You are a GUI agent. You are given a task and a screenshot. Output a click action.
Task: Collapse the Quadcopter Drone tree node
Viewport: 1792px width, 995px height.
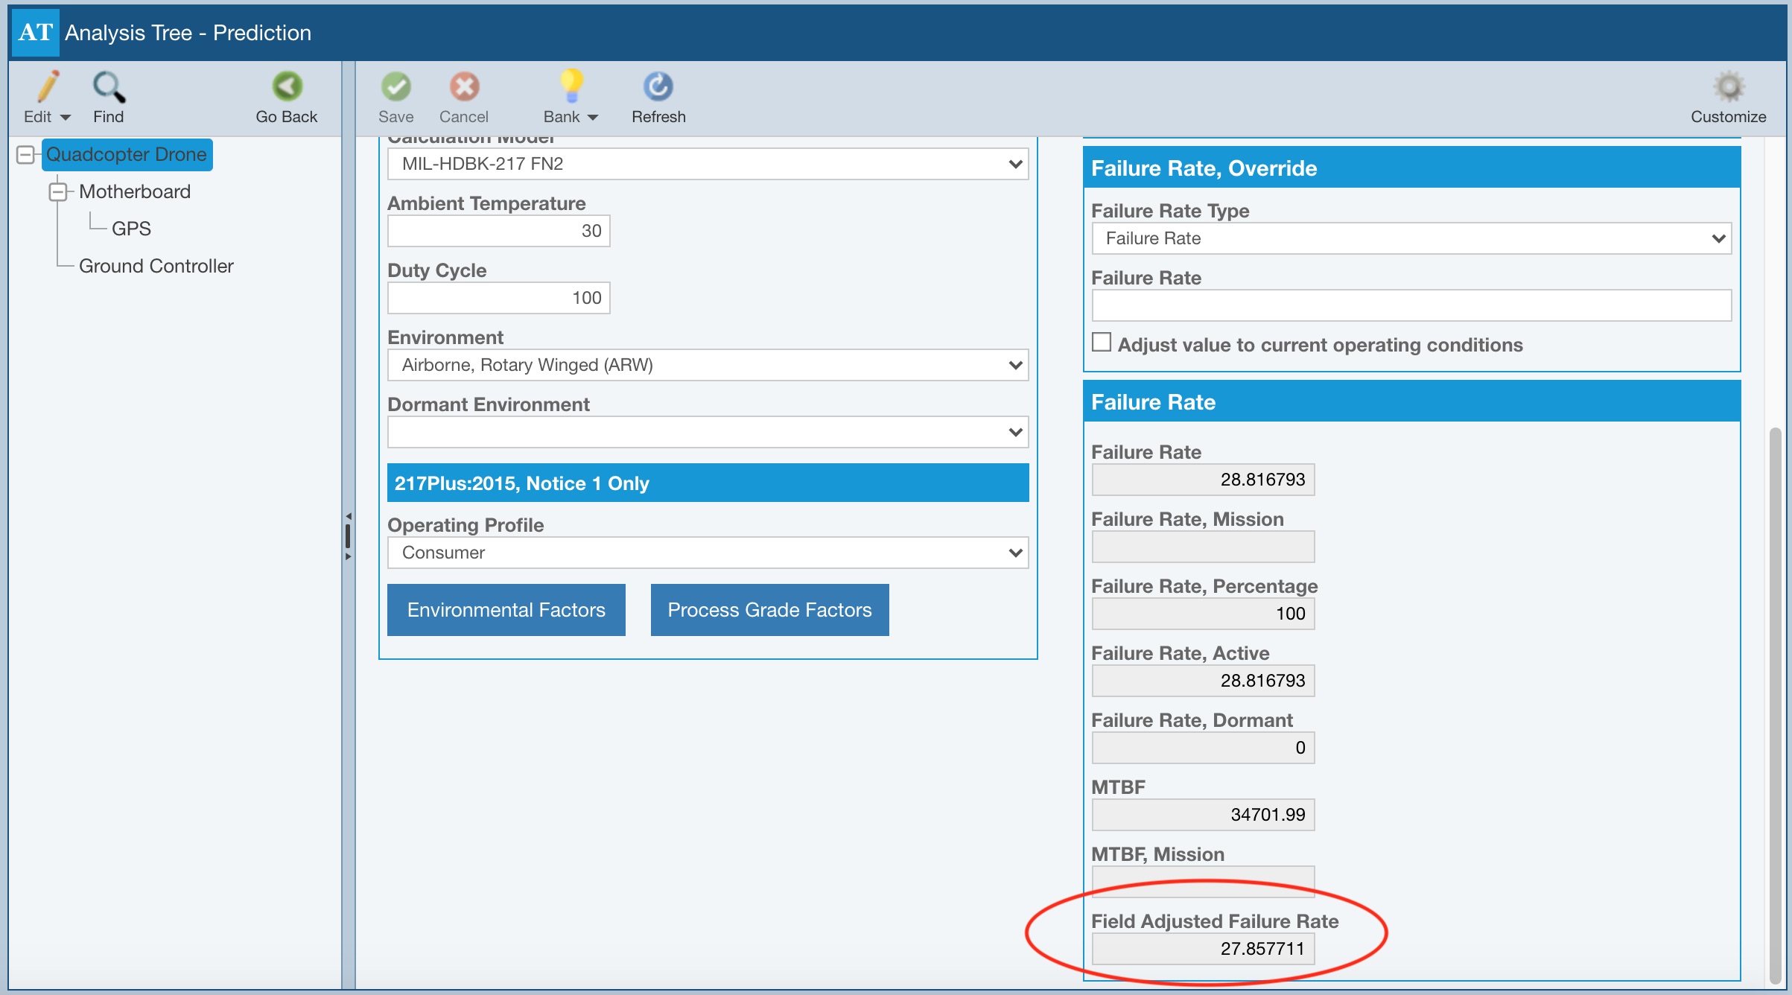pyautogui.click(x=26, y=155)
